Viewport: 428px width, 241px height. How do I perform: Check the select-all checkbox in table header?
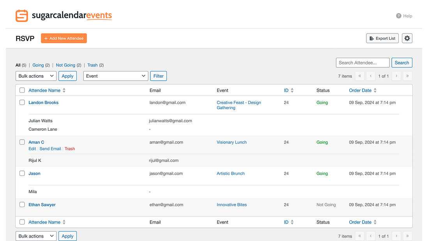[x=22, y=90]
